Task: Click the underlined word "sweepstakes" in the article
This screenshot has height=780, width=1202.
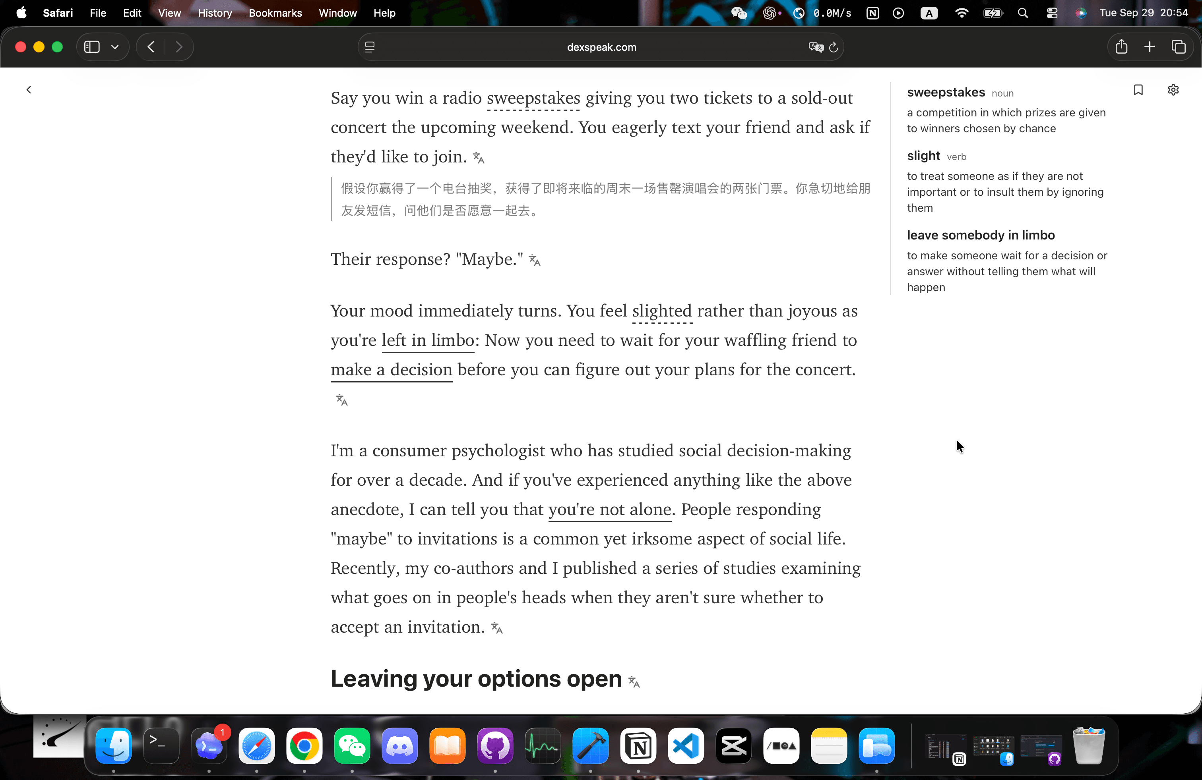Action: coord(533,98)
